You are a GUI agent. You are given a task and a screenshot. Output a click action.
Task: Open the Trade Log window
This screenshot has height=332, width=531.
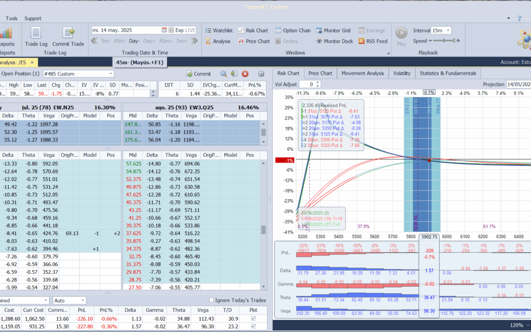(x=36, y=36)
